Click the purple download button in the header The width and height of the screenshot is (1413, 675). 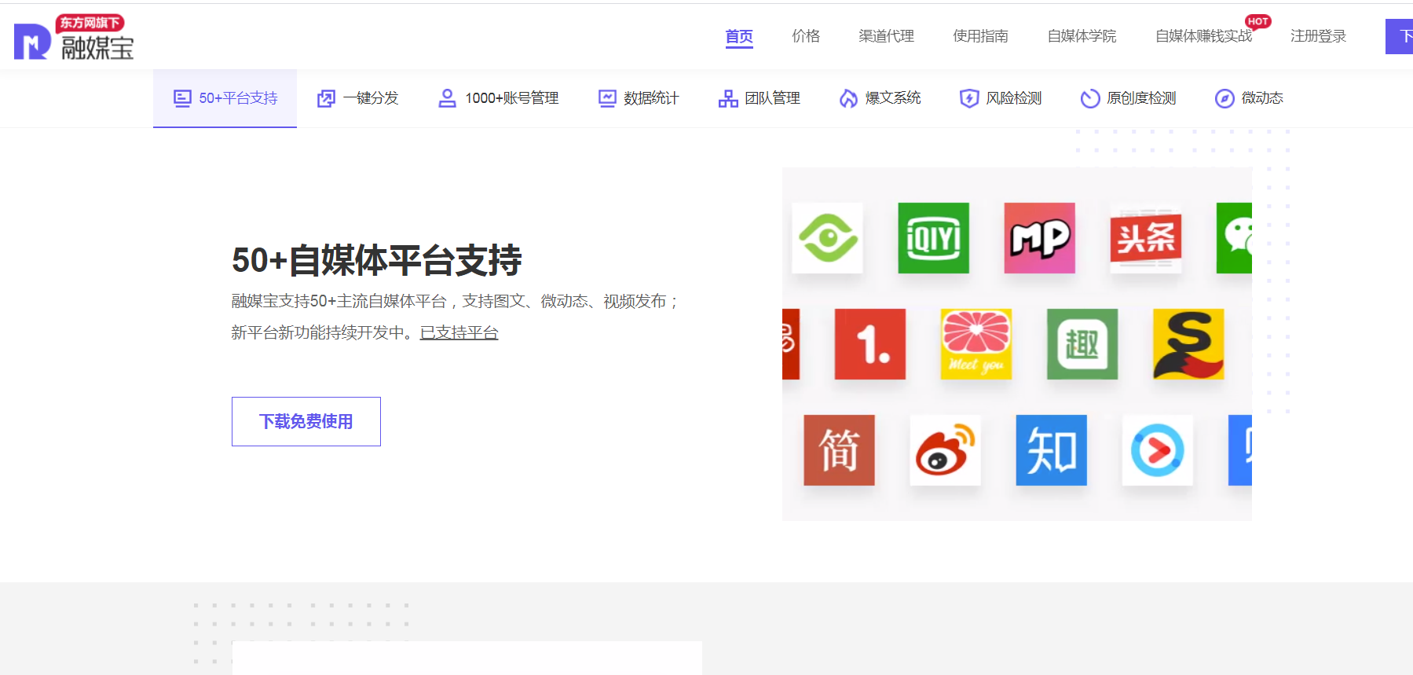1399,36
